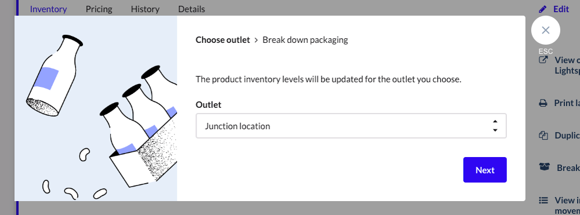Select the Details tab

tap(191, 9)
